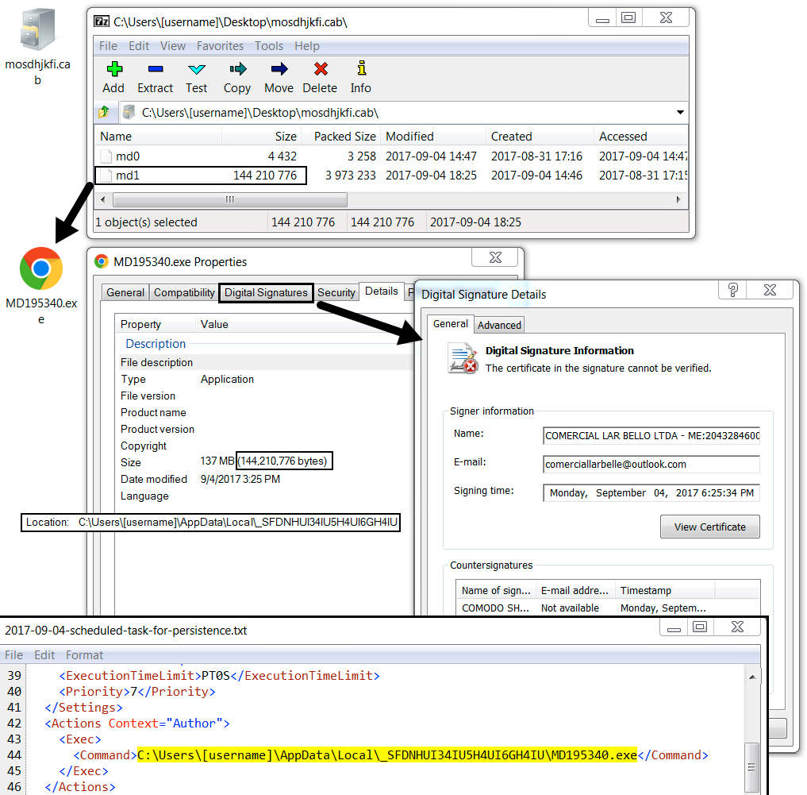The width and height of the screenshot is (807, 795).
Task: Sort 7-Zip list by Name column
Action: click(x=159, y=137)
